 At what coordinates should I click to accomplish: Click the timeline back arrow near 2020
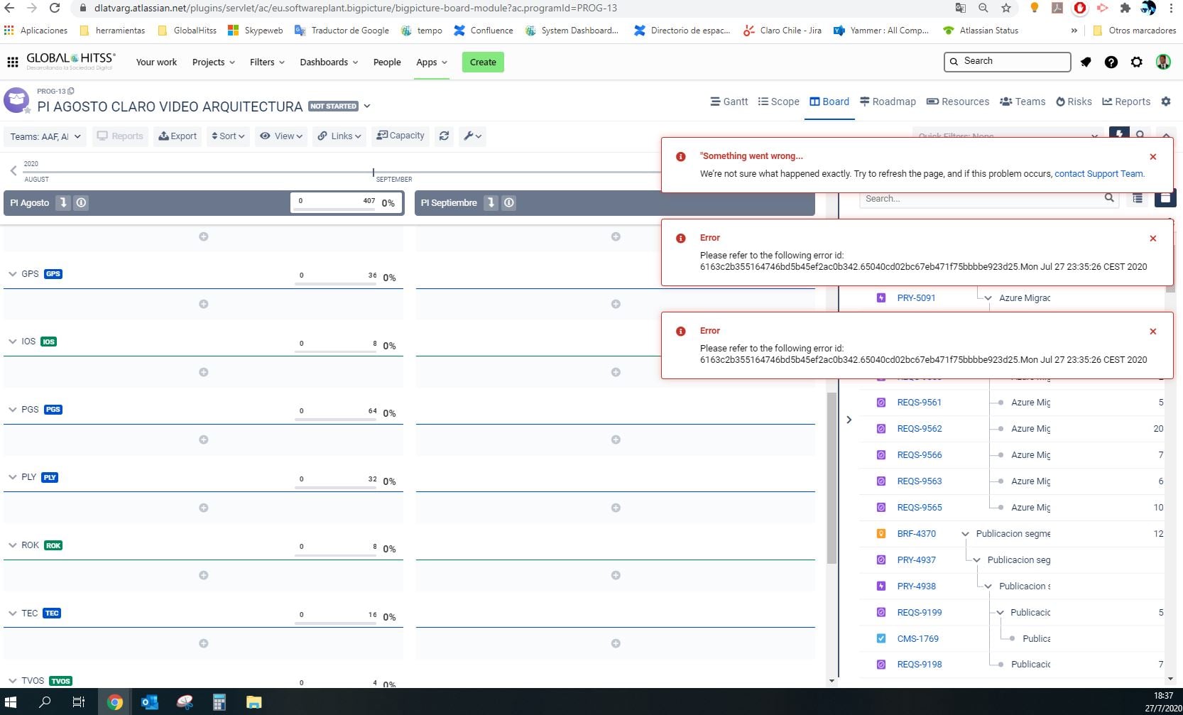click(x=13, y=170)
